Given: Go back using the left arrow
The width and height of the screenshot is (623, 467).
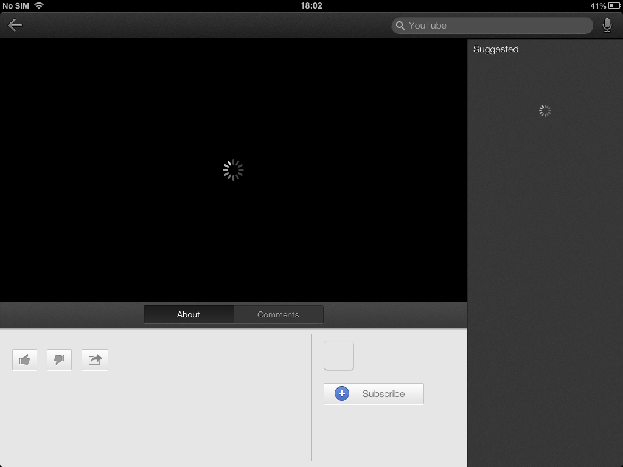Looking at the screenshot, I should click(15, 25).
